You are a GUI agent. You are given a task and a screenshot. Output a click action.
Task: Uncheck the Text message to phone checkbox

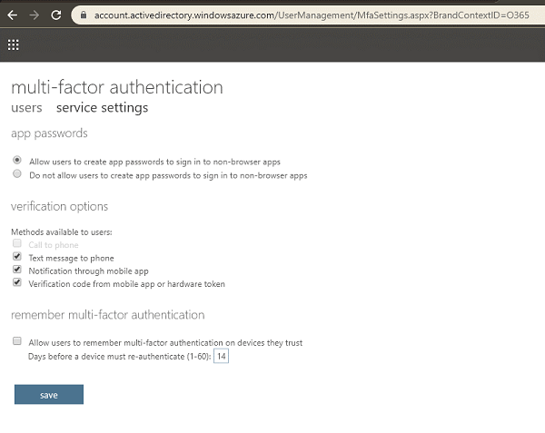tap(16, 256)
